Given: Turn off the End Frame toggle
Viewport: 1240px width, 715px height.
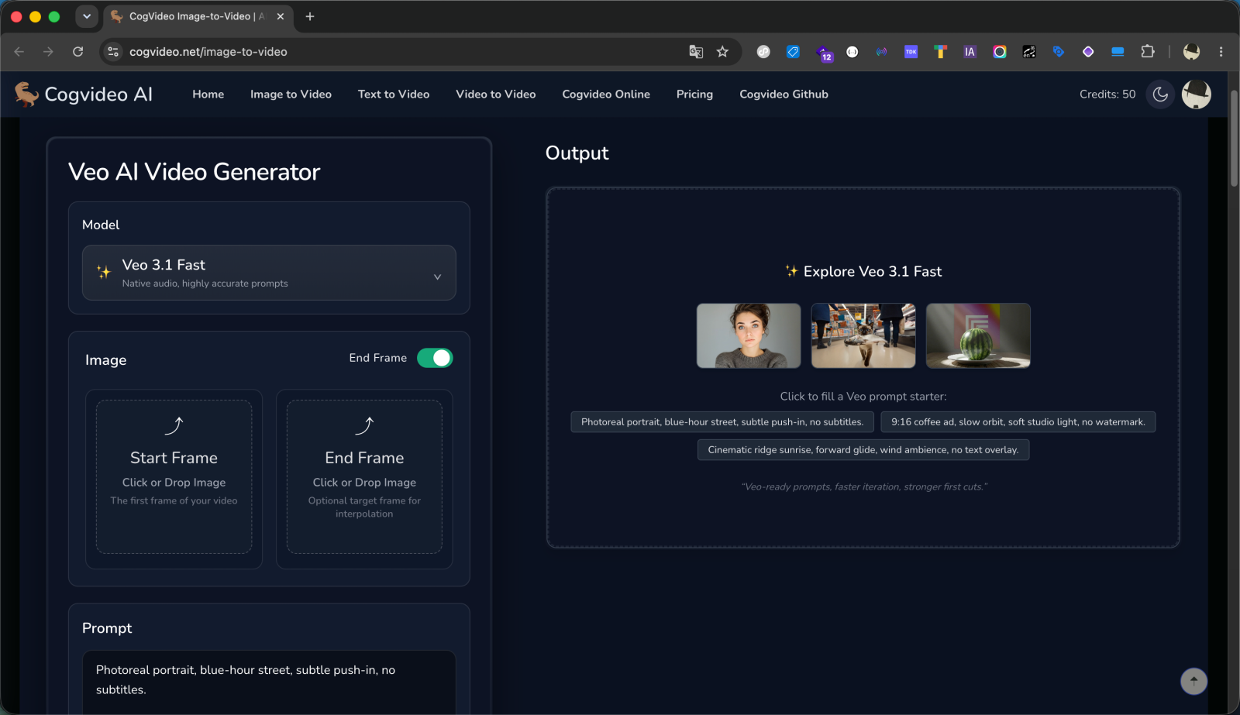Looking at the screenshot, I should 435,358.
